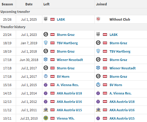Click the Sturm Graz crest in 23/24 Left column
Screen dimensions: 147x122
click(x=46, y=34)
